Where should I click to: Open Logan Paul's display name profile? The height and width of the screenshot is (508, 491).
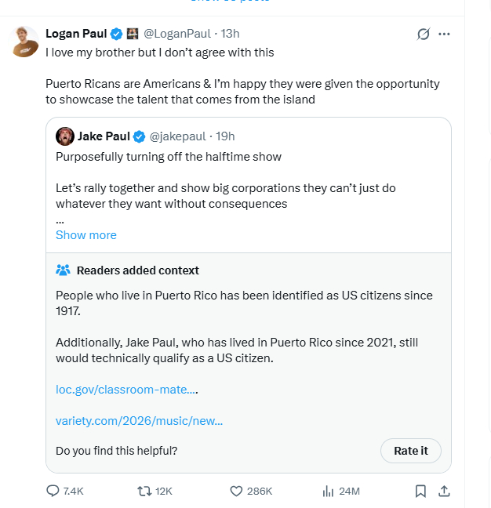point(76,34)
